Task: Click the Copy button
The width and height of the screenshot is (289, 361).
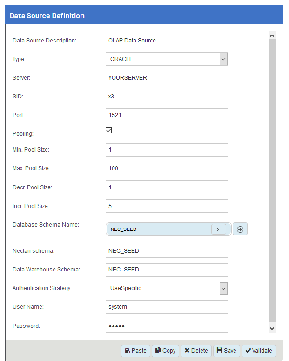Action: pos(165,351)
